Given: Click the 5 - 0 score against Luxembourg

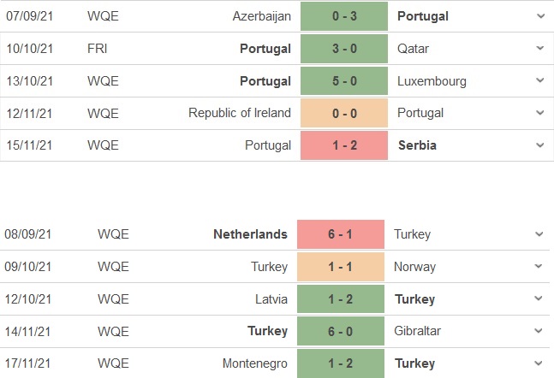Looking at the screenshot, I should (344, 81).
